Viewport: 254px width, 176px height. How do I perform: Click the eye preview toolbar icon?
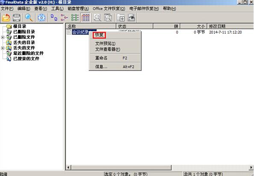[x=131, y=18]
